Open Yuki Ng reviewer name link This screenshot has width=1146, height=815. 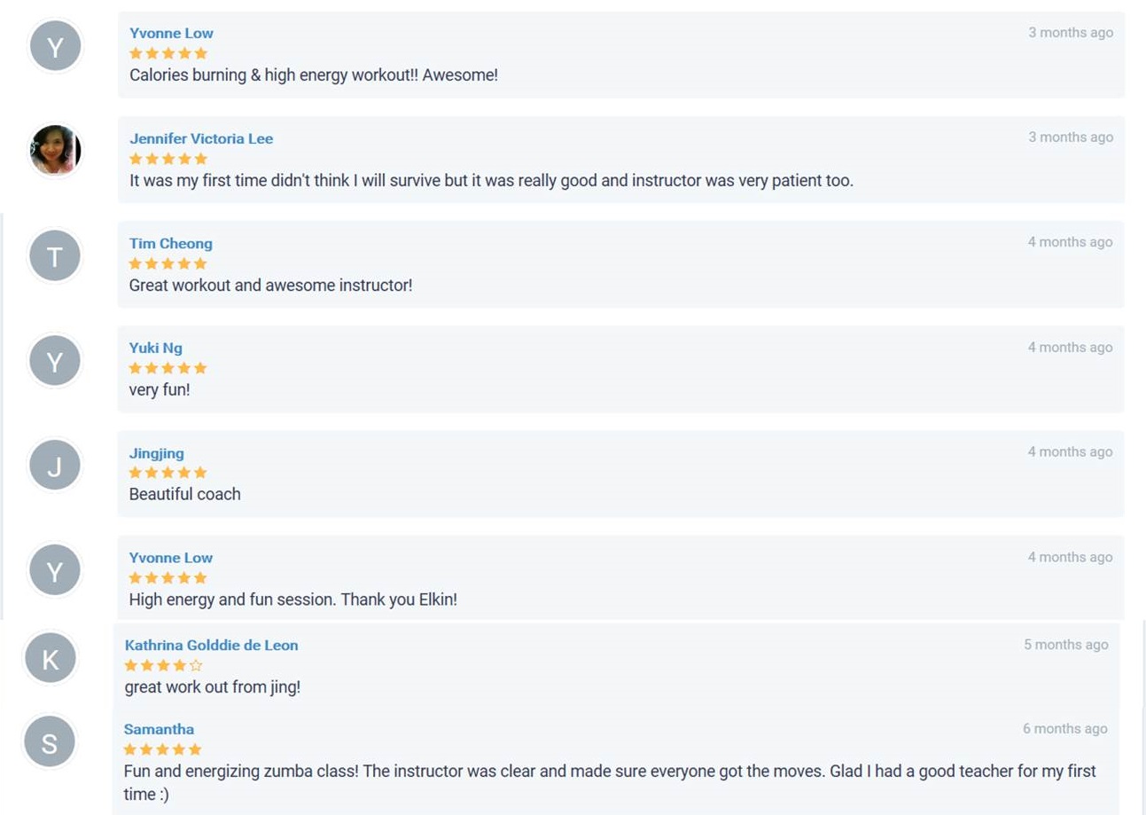156,348
